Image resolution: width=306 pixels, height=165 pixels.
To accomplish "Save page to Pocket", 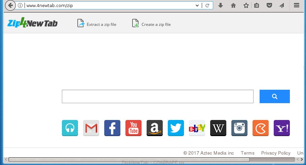I will coord(269,5).
